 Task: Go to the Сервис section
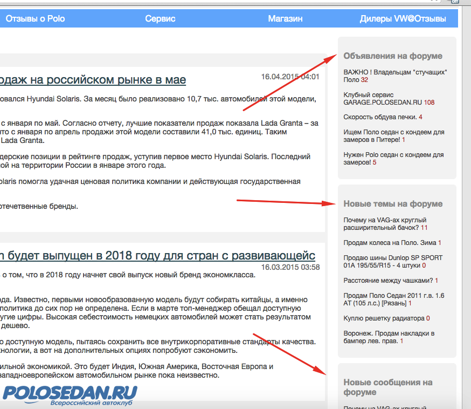click(160, 19)
